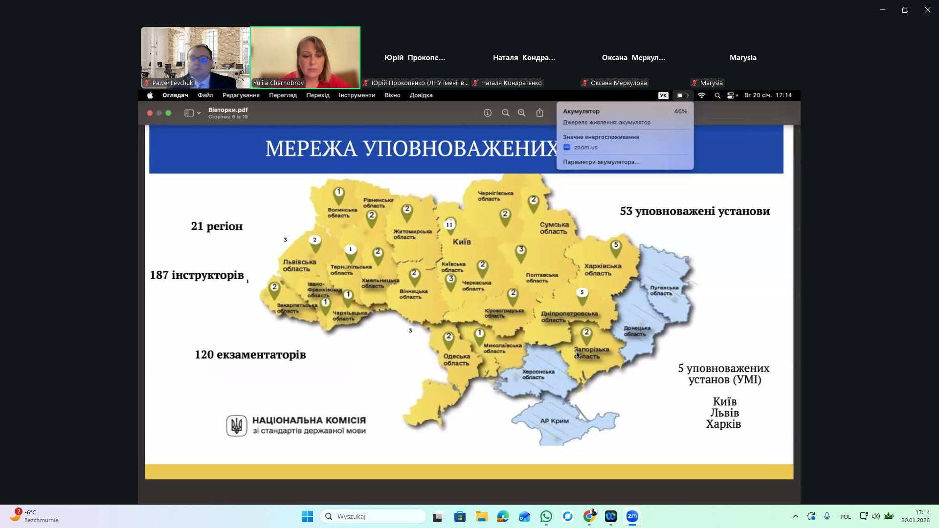Click the battery icon in macOS menu bar

click(683, 96)
